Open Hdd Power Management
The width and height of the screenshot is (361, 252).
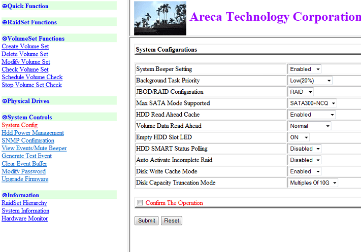click(x=32, y=133)
